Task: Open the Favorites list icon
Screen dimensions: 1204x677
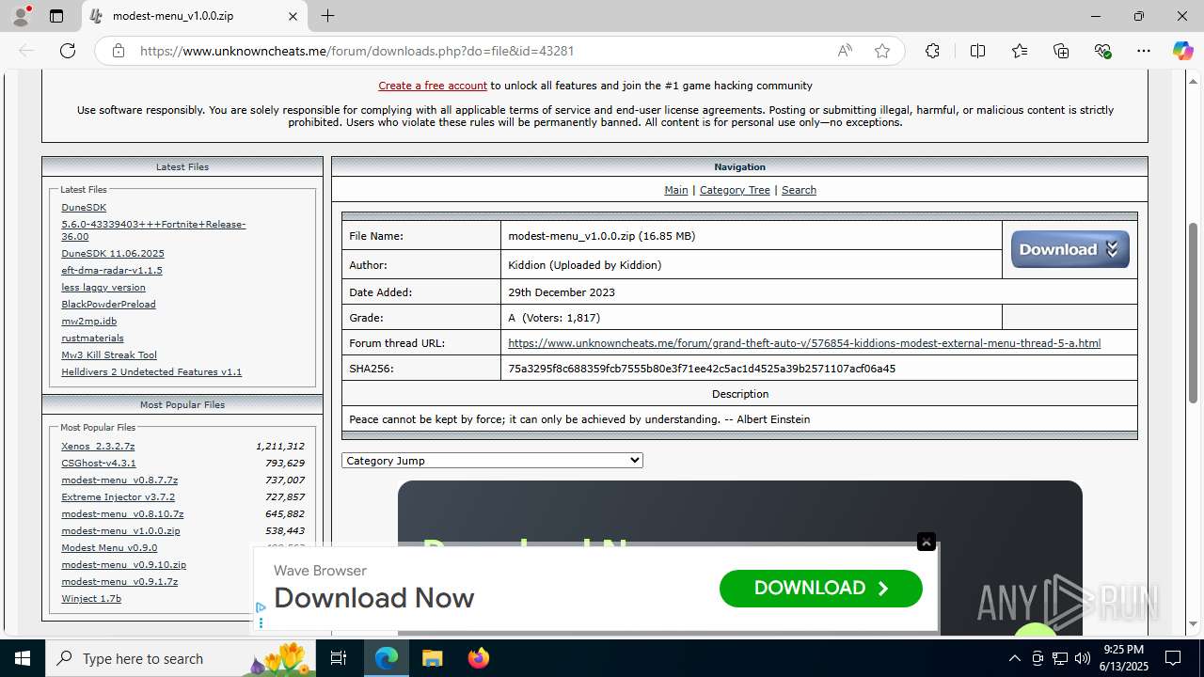Action: tap(1020, 51)
